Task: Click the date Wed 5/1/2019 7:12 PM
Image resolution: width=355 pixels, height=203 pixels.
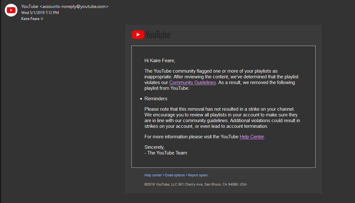Action: click(x=40, y=13)
